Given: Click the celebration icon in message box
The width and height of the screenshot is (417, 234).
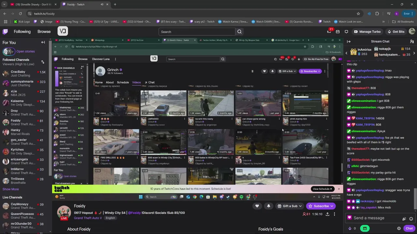Looking at the screenshot, I should pos(404,219).
